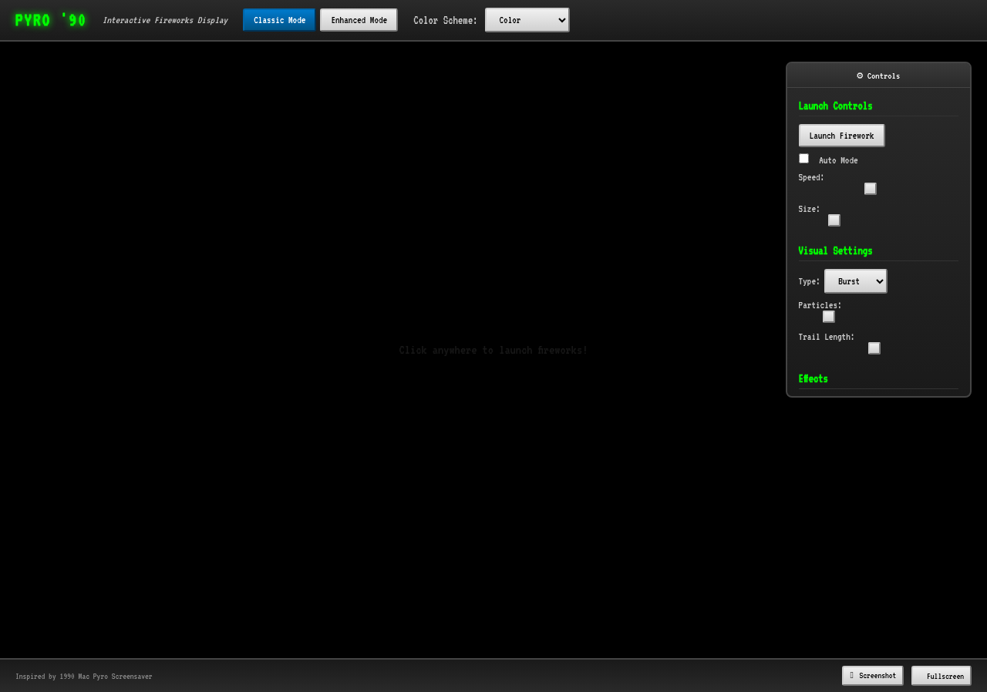The height and width of the screenshot is (692, 987).
Task: Click the "Inspired by 1990 Mac Pyro" footer text
Action: click(84, 677)
